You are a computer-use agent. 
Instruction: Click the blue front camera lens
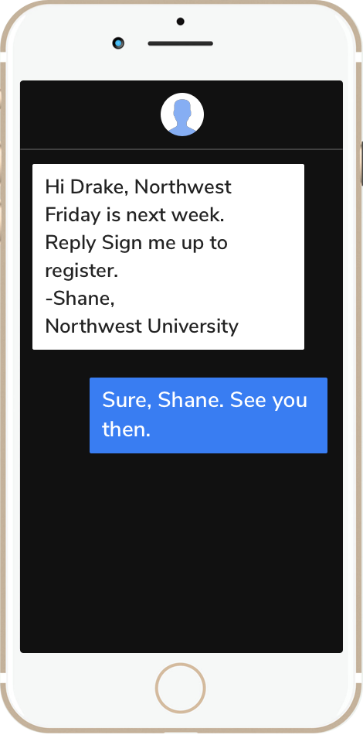[118, 43]
